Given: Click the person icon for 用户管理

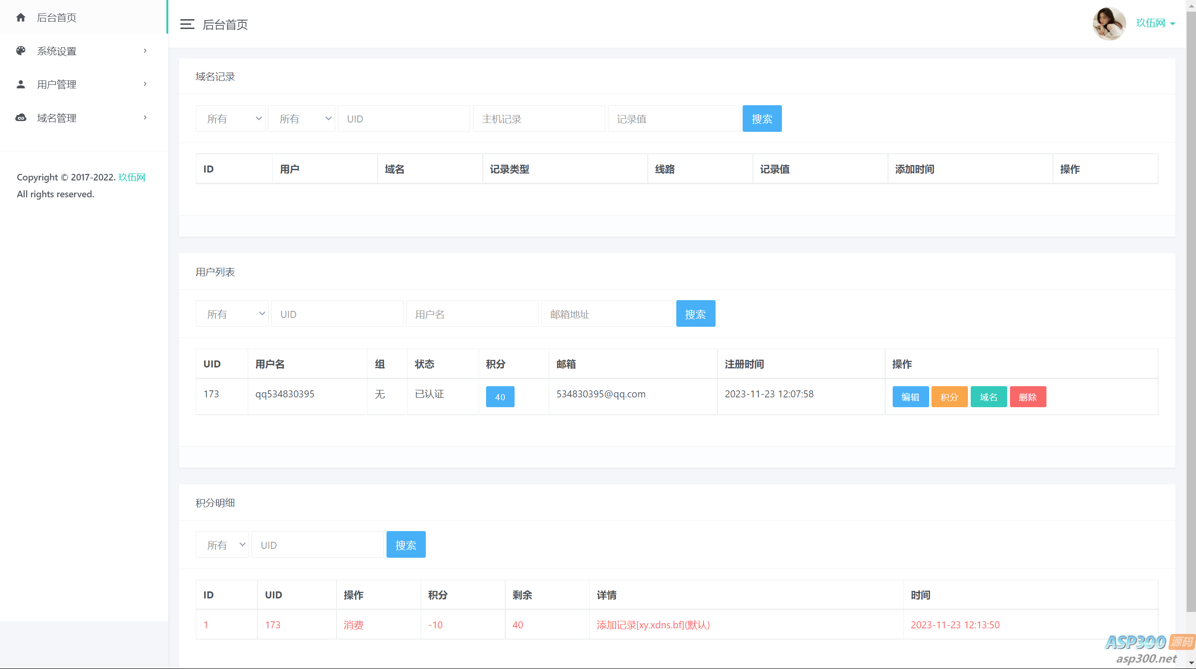Looking at the screenshot, I should pyautogui.click(x=21, y=85).
